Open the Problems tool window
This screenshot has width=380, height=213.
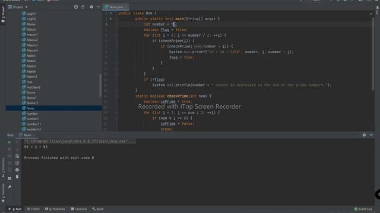coord(55,209)
